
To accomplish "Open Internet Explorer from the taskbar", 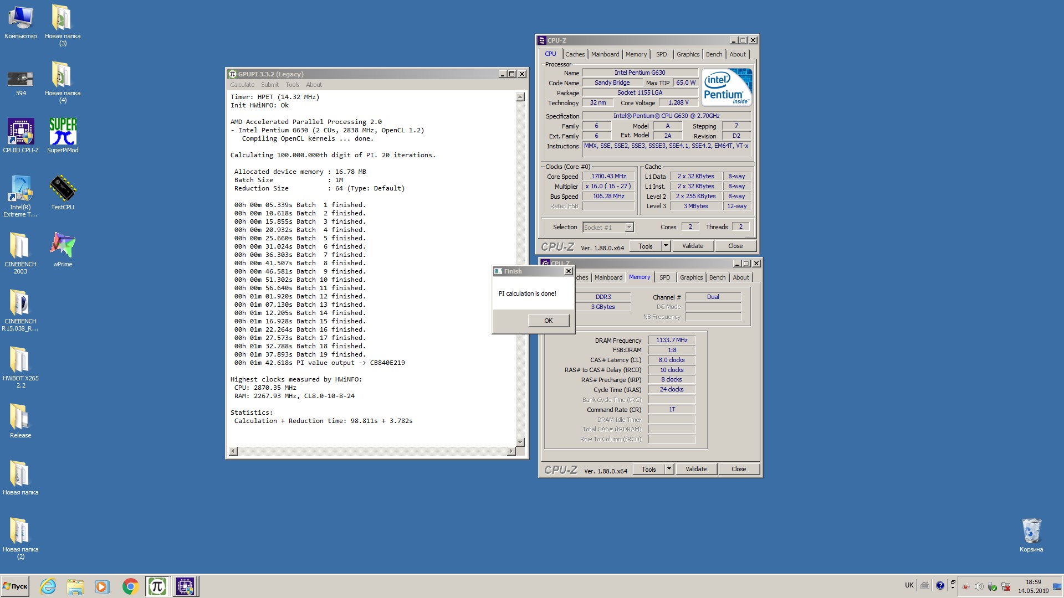I will (48, 586).
